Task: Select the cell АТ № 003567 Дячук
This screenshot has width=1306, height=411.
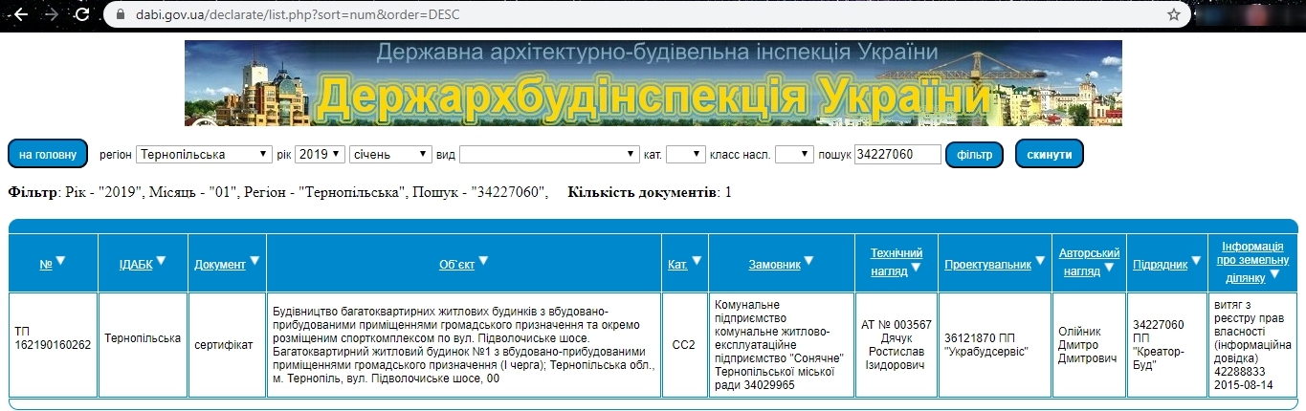Action: 896,345
